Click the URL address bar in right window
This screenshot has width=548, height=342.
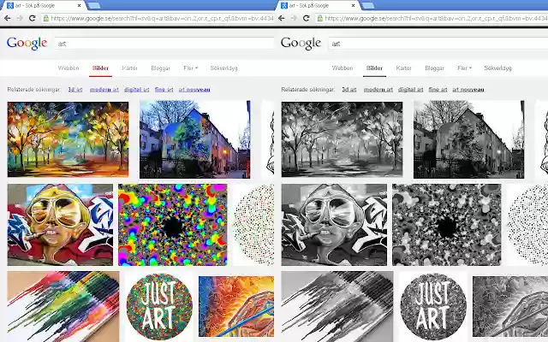point(432,18)
